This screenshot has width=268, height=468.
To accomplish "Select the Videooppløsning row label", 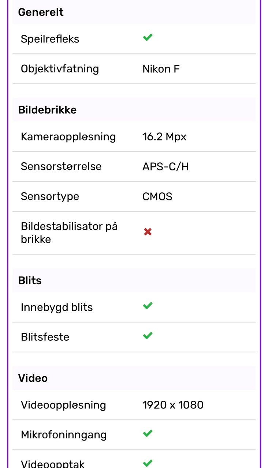I will coord(63,405).
